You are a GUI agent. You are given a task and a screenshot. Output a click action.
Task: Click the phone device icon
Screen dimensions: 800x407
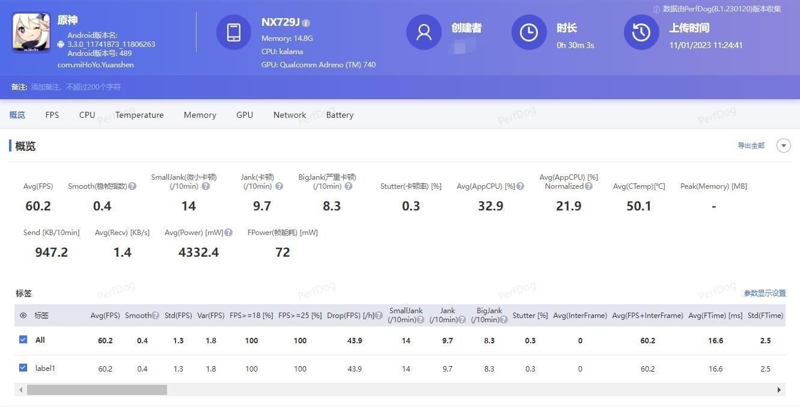click(x=234, y=32)
